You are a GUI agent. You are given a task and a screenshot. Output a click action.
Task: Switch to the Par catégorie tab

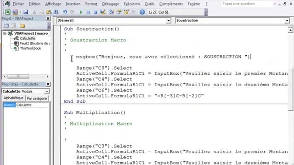pos(37,99)
